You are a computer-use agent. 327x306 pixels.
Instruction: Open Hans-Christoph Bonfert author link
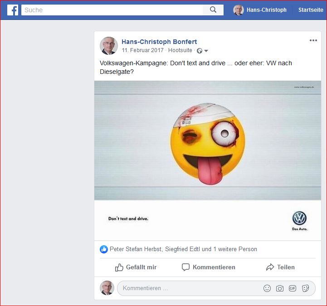(159, 42)
